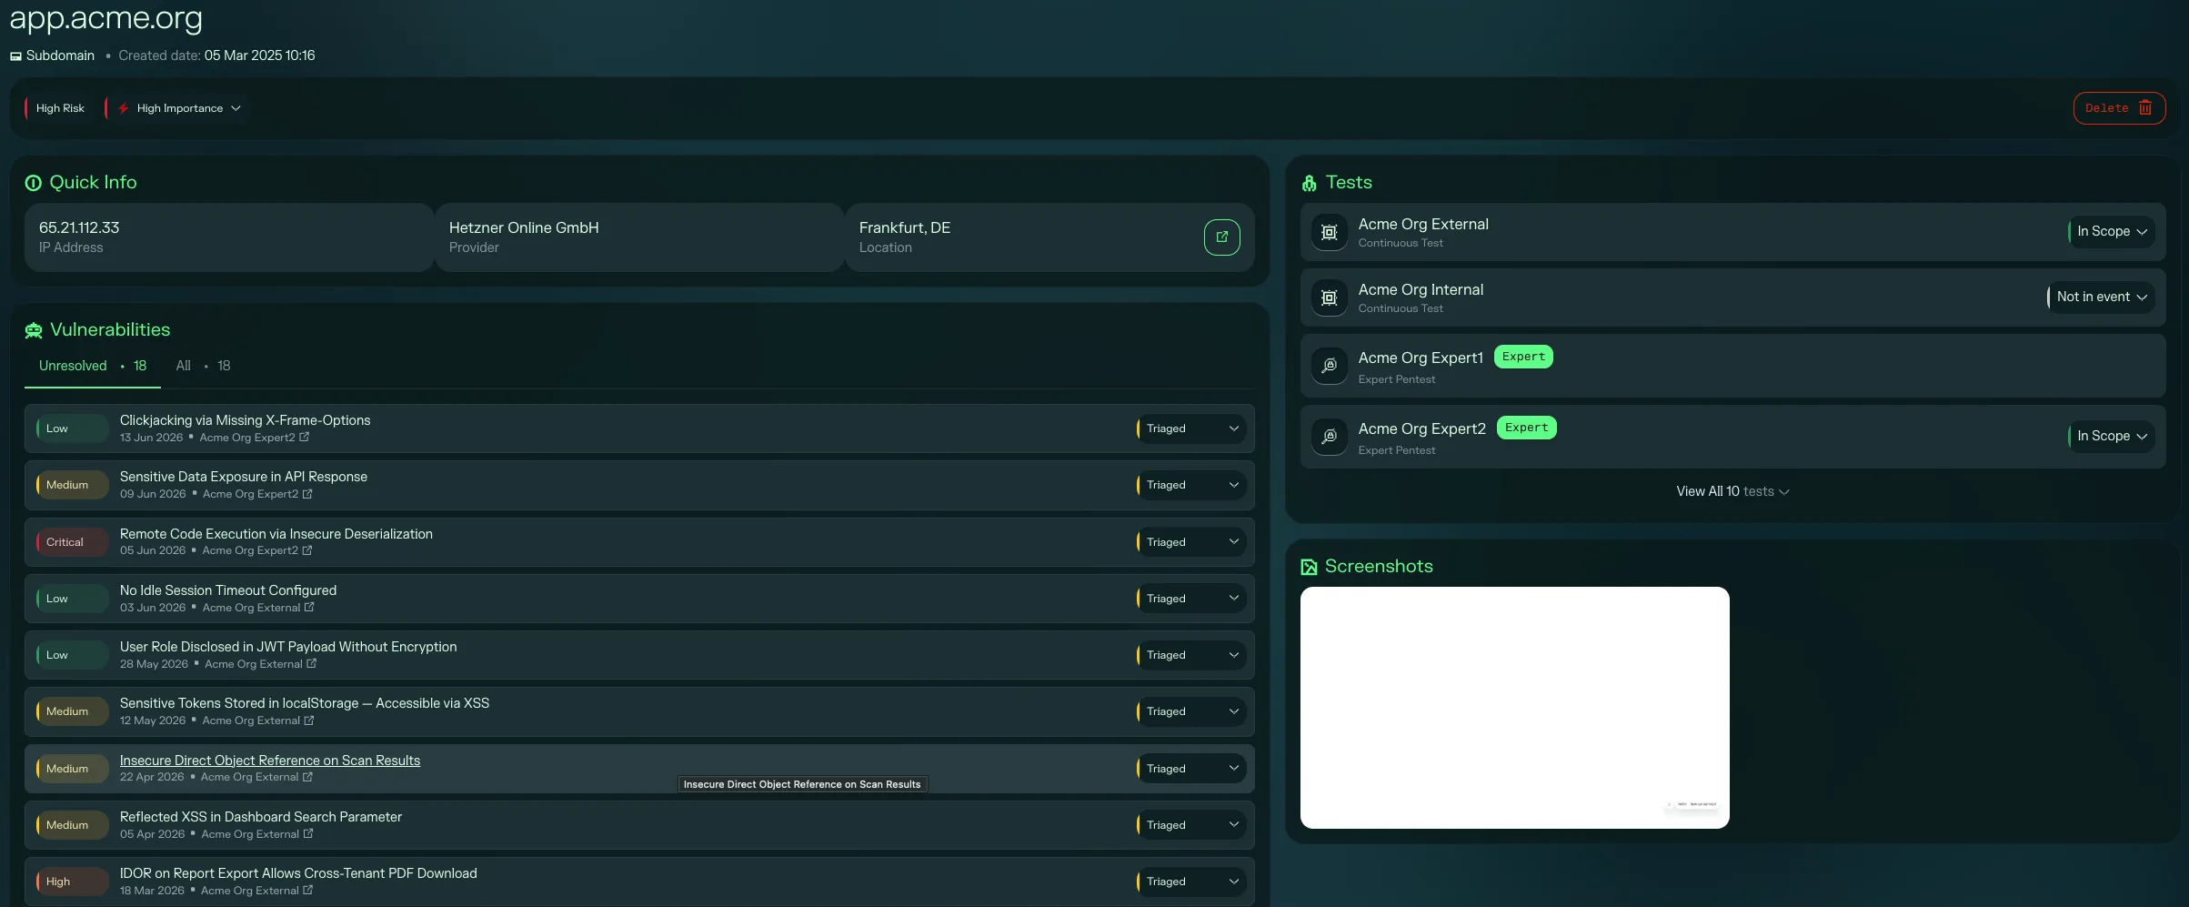Click High severity badge on IDOR row
Image resolution: width=2189 pixels, height=907 pixels.
72,882
